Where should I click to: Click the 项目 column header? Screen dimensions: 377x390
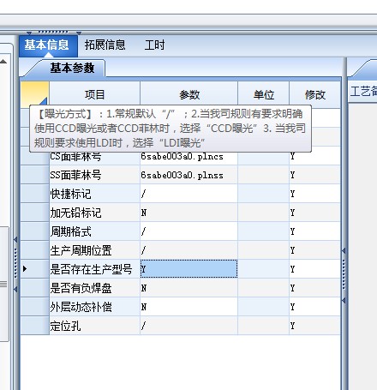coord(94,94)
